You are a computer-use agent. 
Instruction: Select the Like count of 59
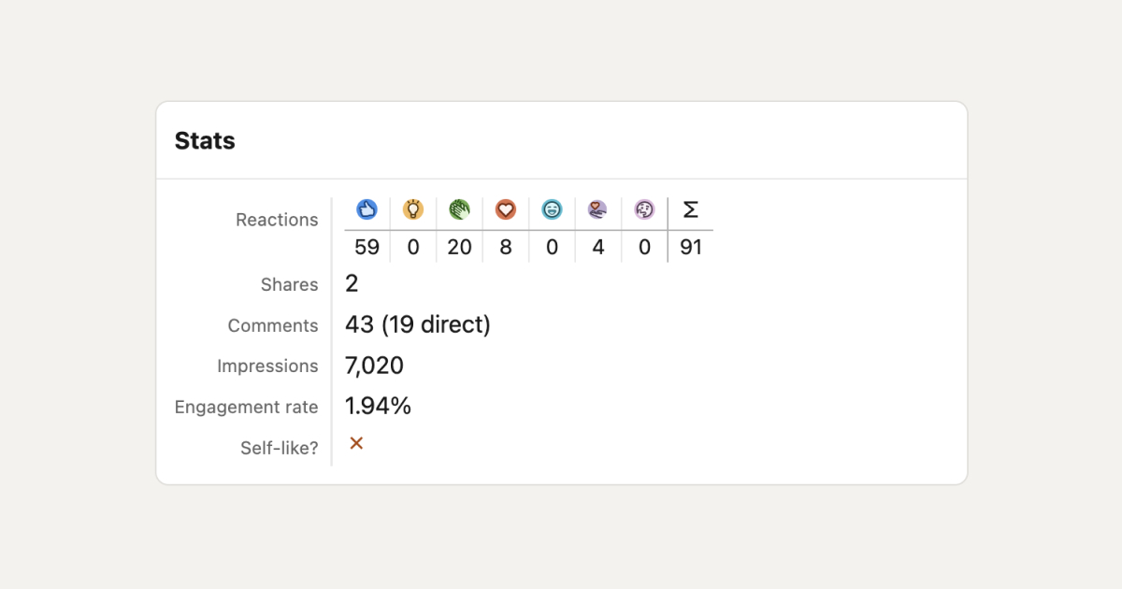coord(367,248)
